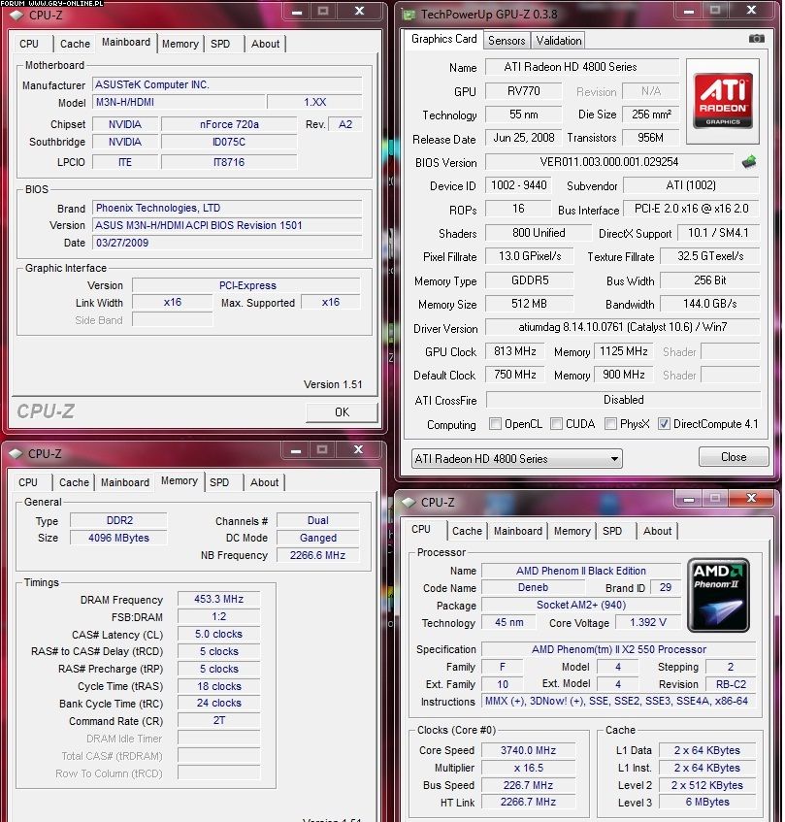
Task: Click the GPU-Z screenshot camera icon
Action: (x=756, y=38)
